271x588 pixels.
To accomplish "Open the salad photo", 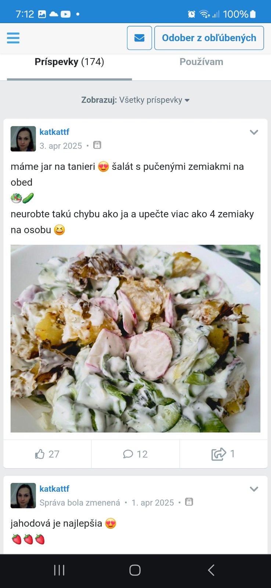I will pos(135,338).
